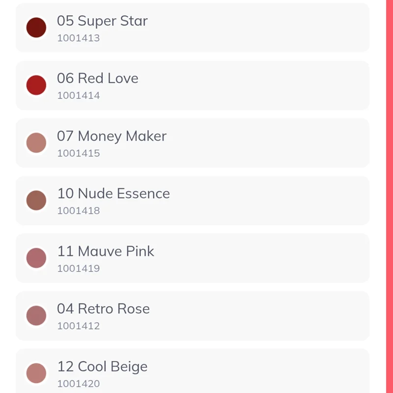Select item code 1001412

pos(79,326)
